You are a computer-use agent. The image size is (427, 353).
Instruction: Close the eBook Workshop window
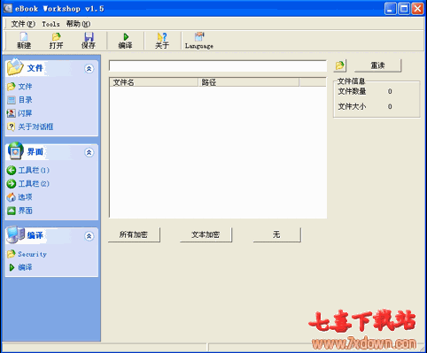pos(417,9)
